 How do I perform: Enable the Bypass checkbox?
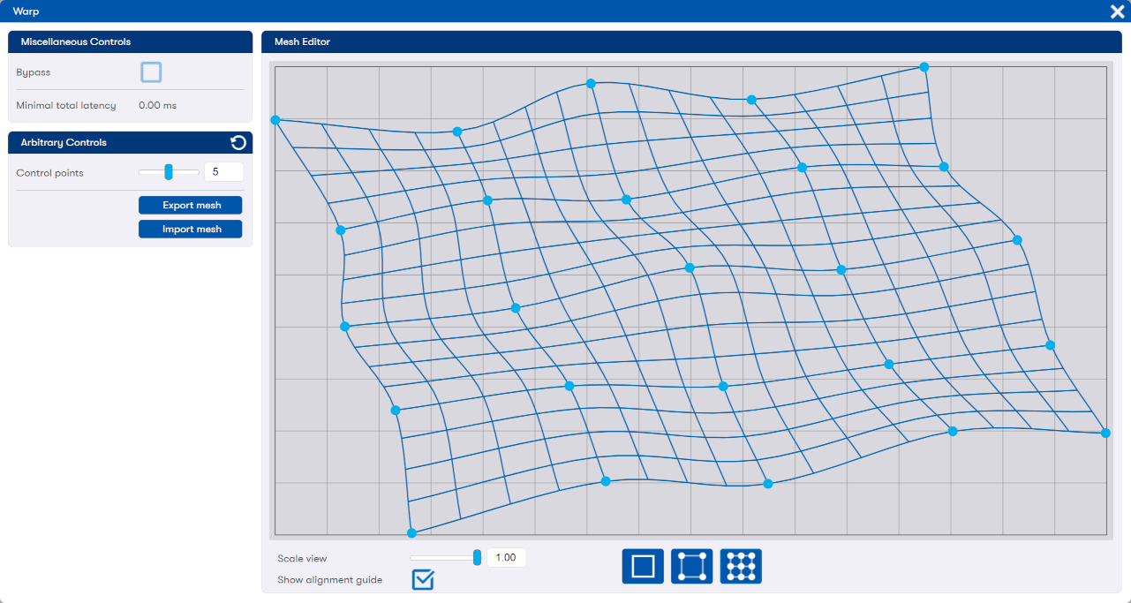click(x=151, y=72)
